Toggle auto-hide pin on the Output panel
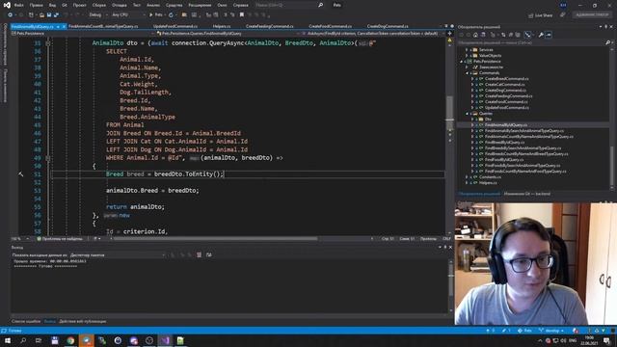 pyautogui.click(x=445, y=247)
